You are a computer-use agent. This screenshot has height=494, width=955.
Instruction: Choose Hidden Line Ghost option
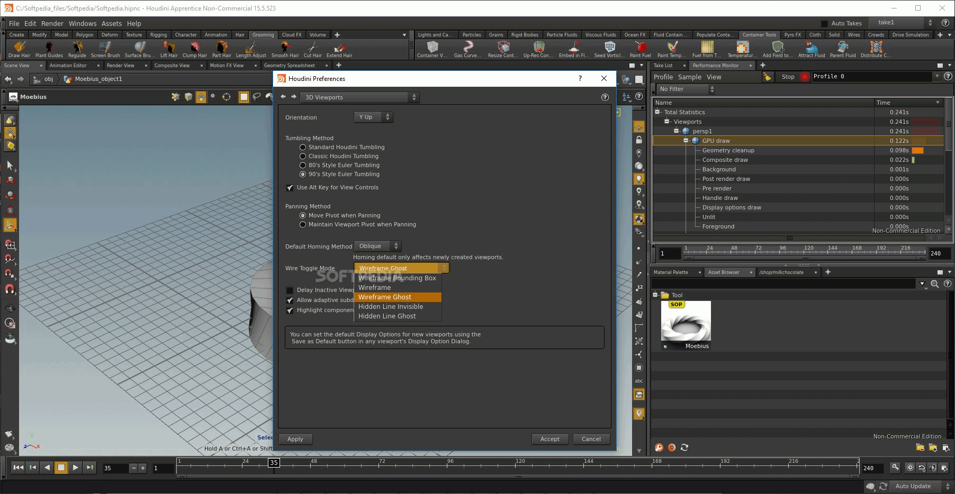(x=397, y=316)
